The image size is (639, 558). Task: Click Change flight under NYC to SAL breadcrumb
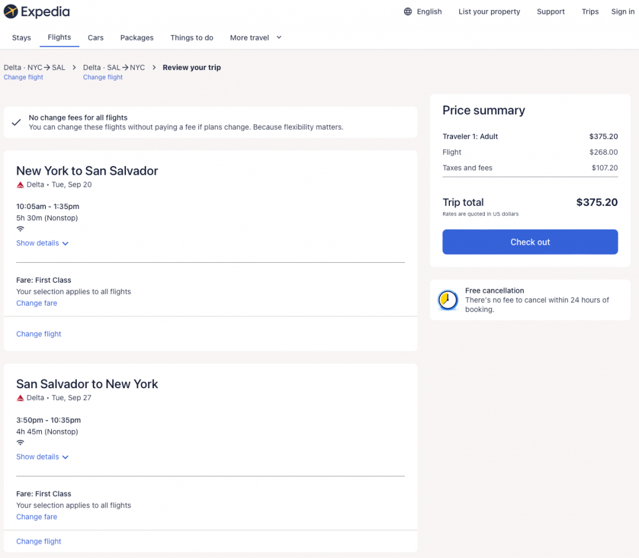coord(24,77)
